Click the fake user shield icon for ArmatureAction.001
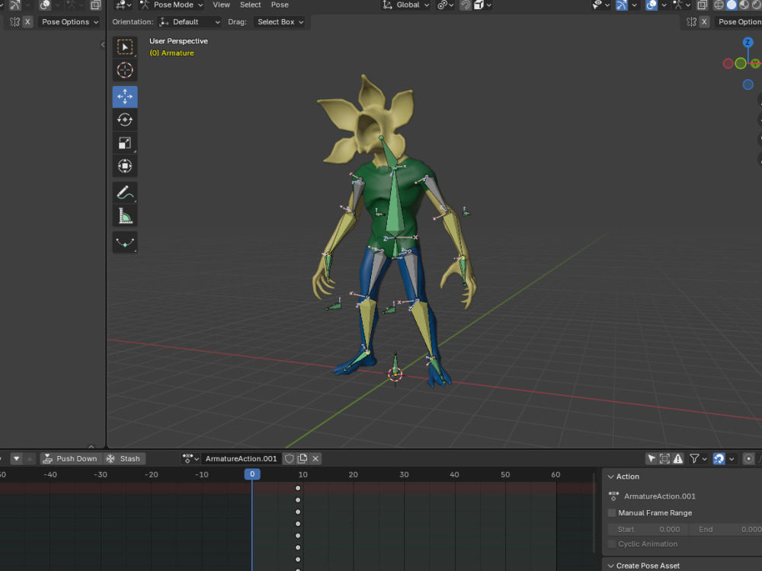The image size is (762, 571). [x=289, y=458]
